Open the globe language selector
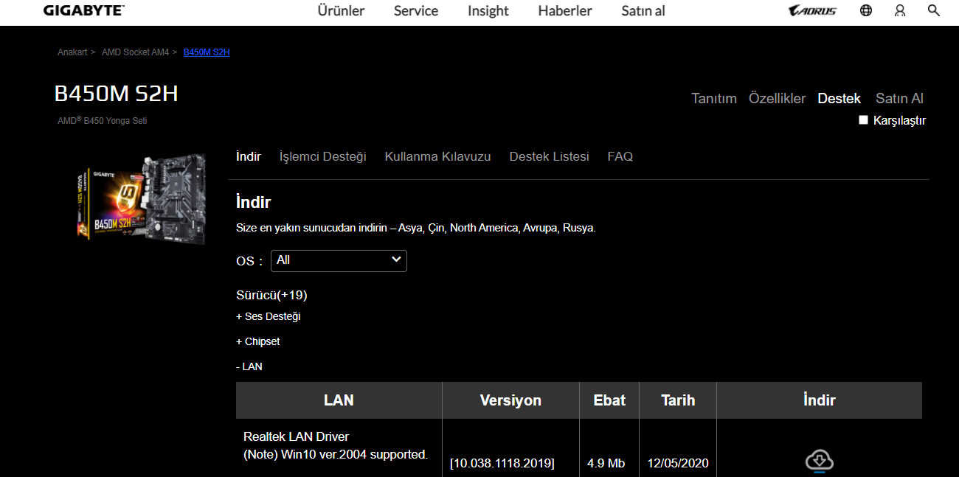 tap(866, 10)
